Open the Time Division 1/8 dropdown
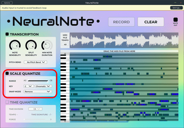Image resolution: width=184 pixels, height=128 pixels. point(35,109)
